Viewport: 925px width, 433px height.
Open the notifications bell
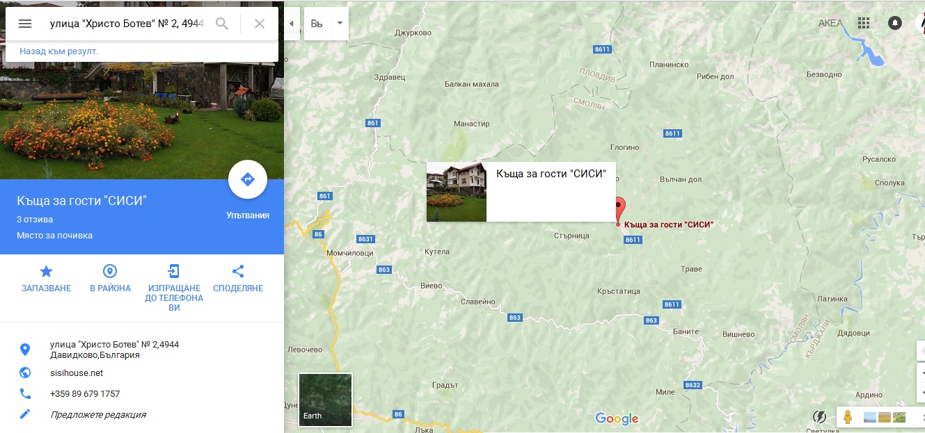895,23
